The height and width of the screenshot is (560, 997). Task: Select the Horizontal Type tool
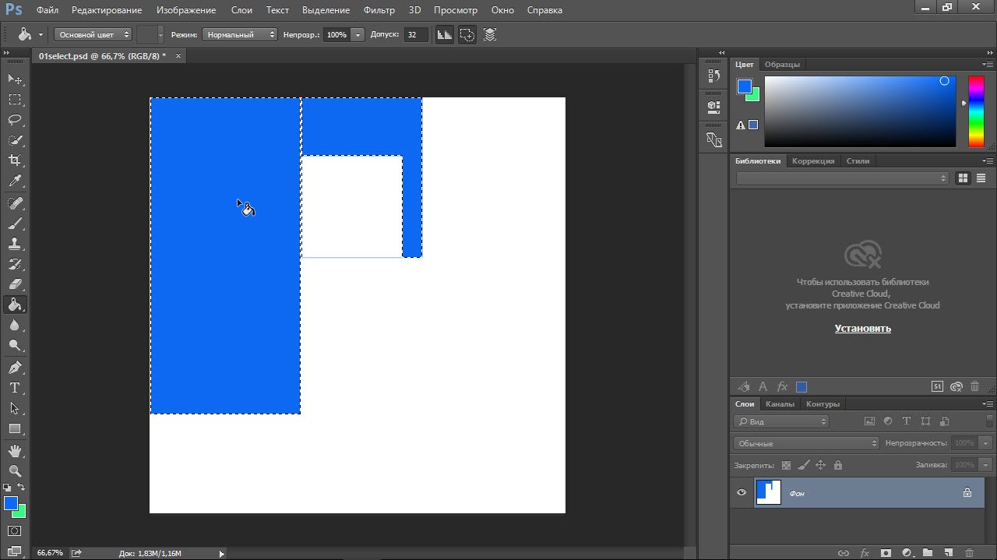click(15, 388)
